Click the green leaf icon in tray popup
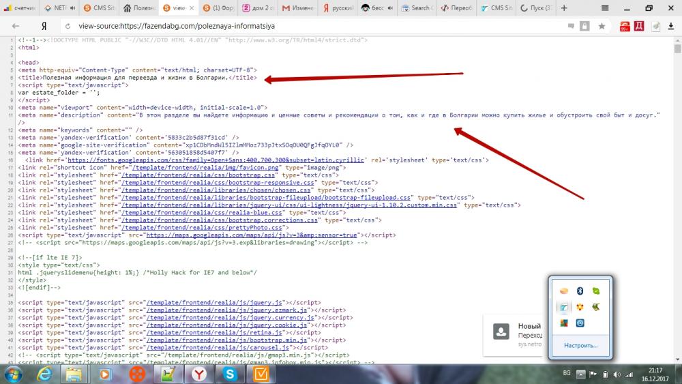682x384 pixels. [596, 291]
